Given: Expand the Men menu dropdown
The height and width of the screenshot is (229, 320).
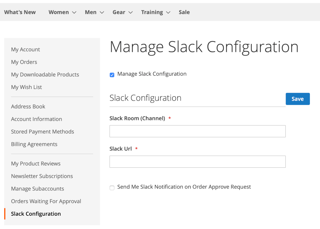Looking at the screenshot, I should pyautogui.click(x=94, y=12).
